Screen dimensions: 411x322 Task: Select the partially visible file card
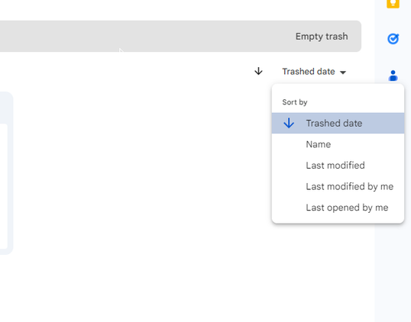click(6, 172)
